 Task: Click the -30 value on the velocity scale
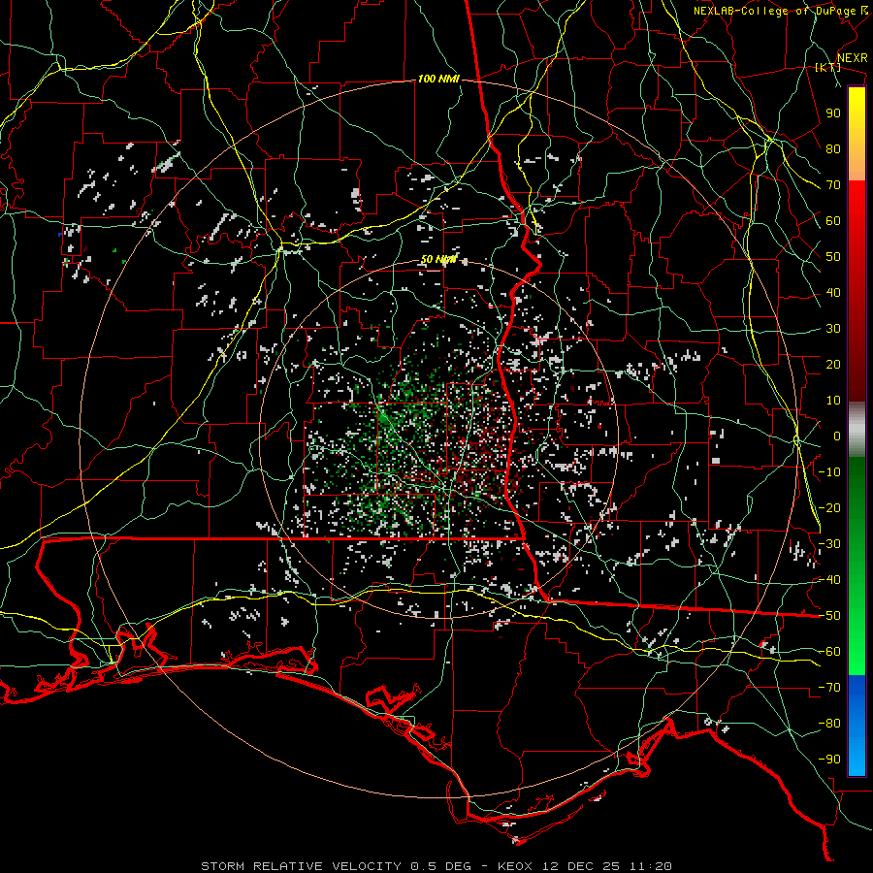829,544
